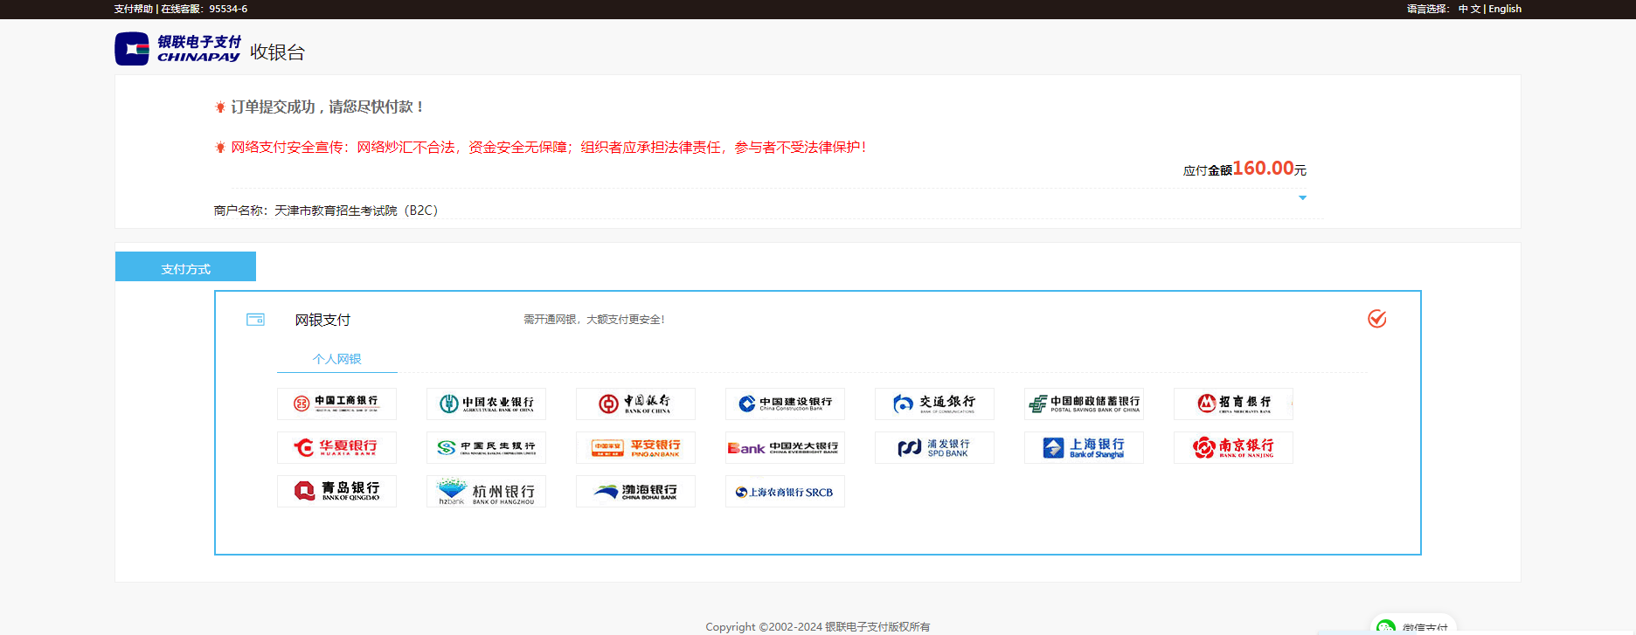The image size is (1636, 635).
Task: Click the 在线客服 95534-6 text
Action: pos(204,9)
